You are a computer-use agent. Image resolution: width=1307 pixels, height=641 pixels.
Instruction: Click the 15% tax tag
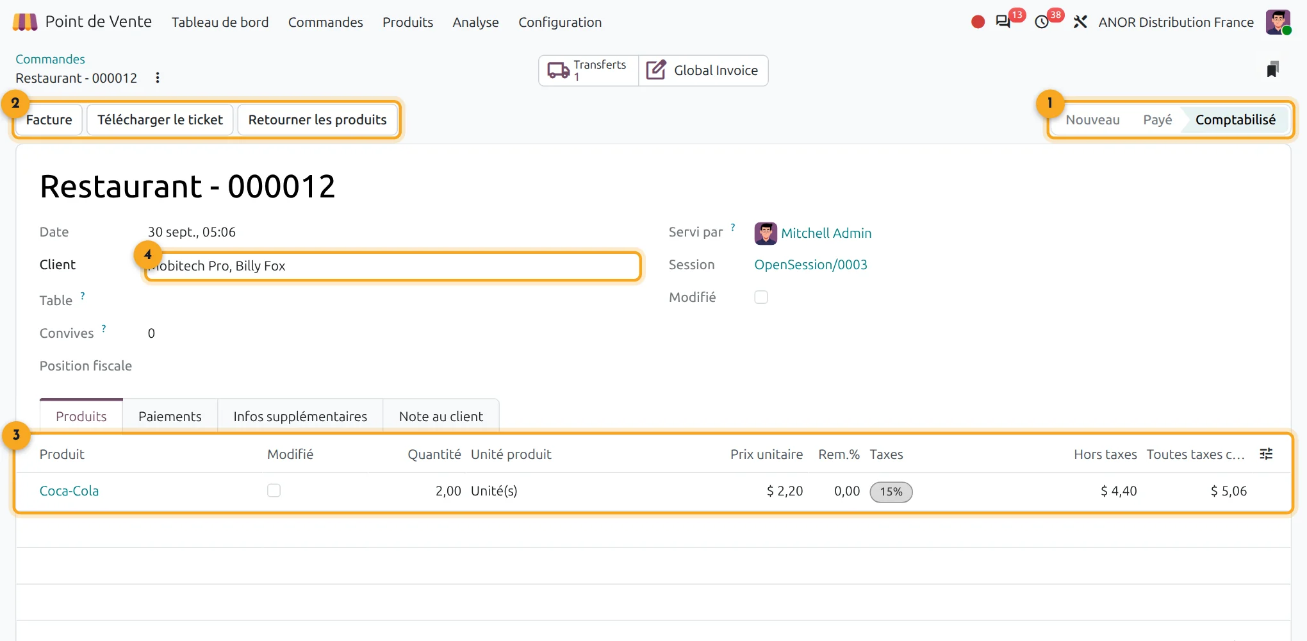[891, 492]
